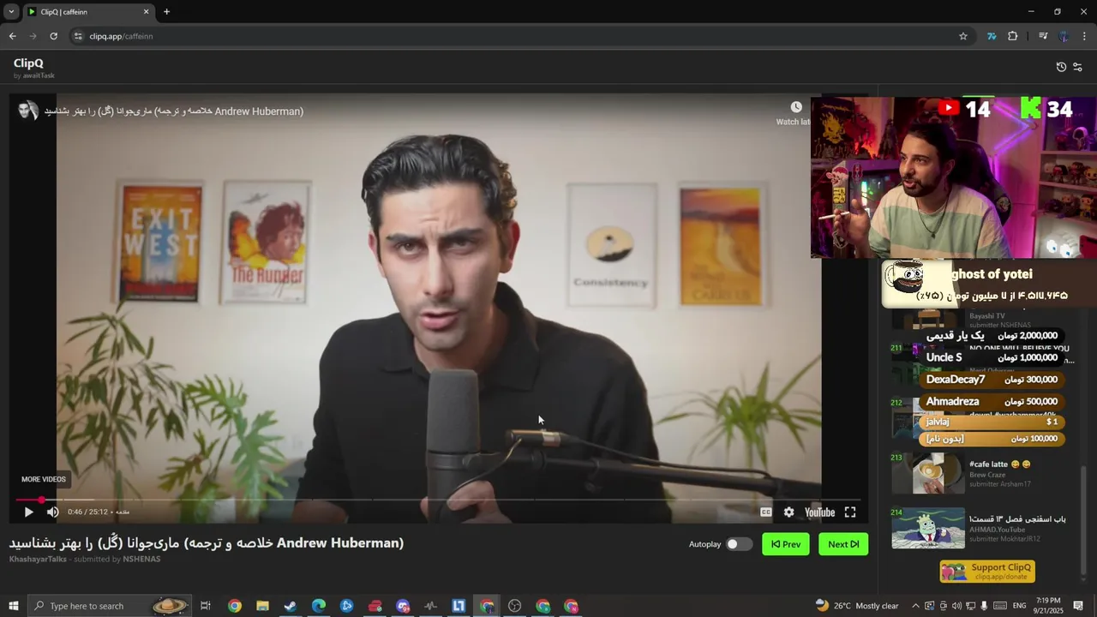
Task: Seek in the red video progress bar
Action: (x=437, y=500)
